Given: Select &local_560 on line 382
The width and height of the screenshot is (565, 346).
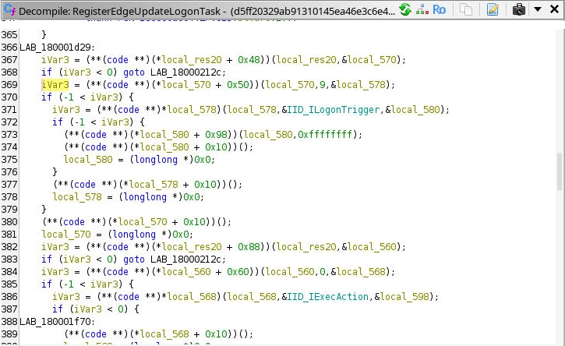Looking at the screenshot, I should point(369,247).
